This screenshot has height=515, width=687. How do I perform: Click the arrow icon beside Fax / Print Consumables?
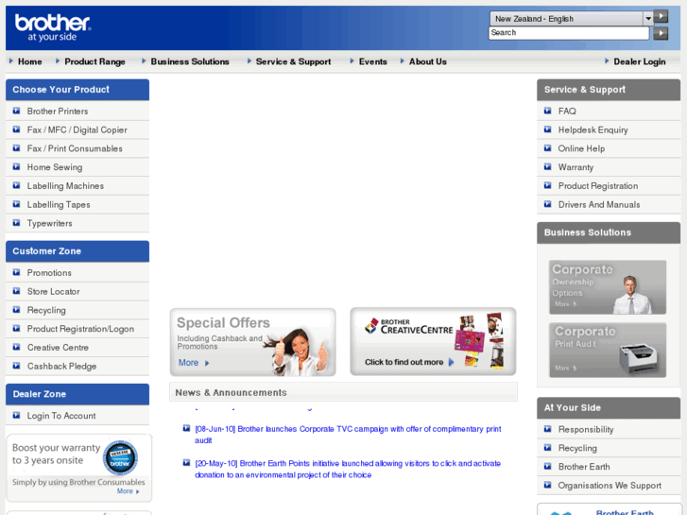[x=16, y=148]
